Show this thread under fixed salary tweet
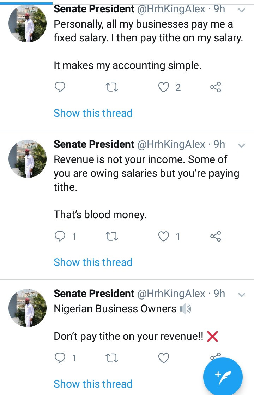The image size is (254, 395). pyautogui.click(x=93, y=113)
